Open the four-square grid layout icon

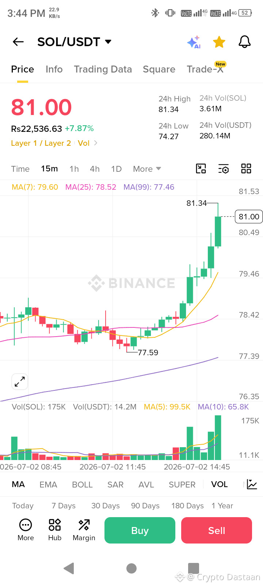pyautogui.click(x=246, y=168)
